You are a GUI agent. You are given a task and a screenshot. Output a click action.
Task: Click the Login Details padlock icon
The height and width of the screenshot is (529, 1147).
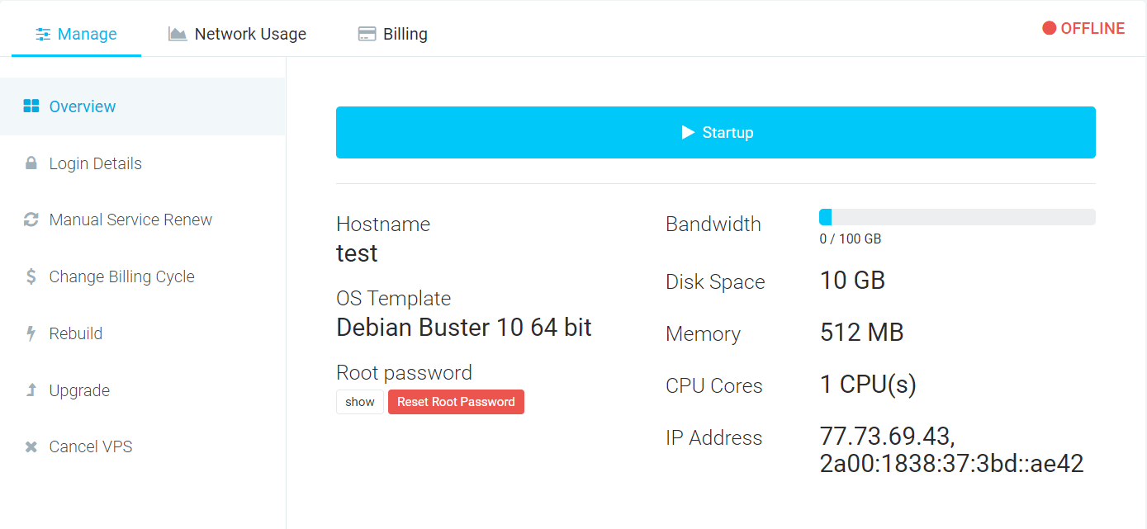tap(30, 163)
